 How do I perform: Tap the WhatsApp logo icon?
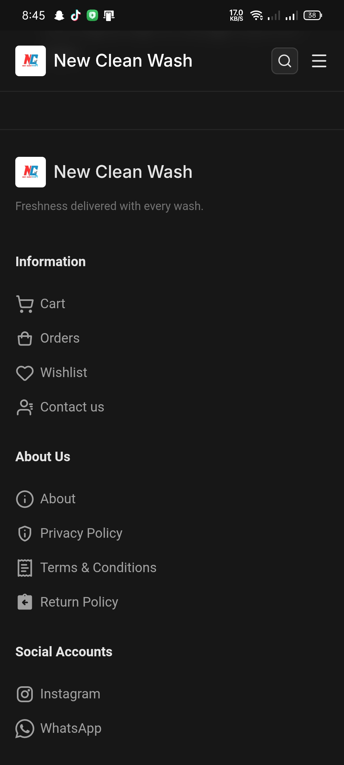click(x=25, y=728)
